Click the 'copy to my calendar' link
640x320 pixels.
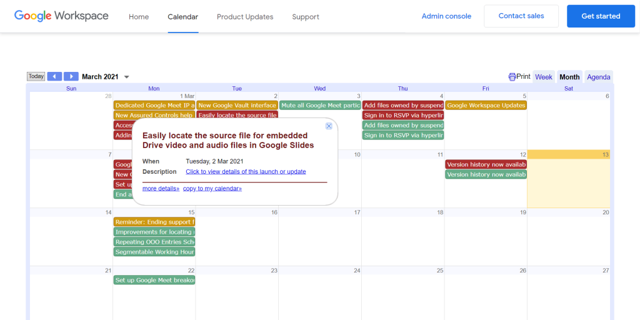point(212,188)
